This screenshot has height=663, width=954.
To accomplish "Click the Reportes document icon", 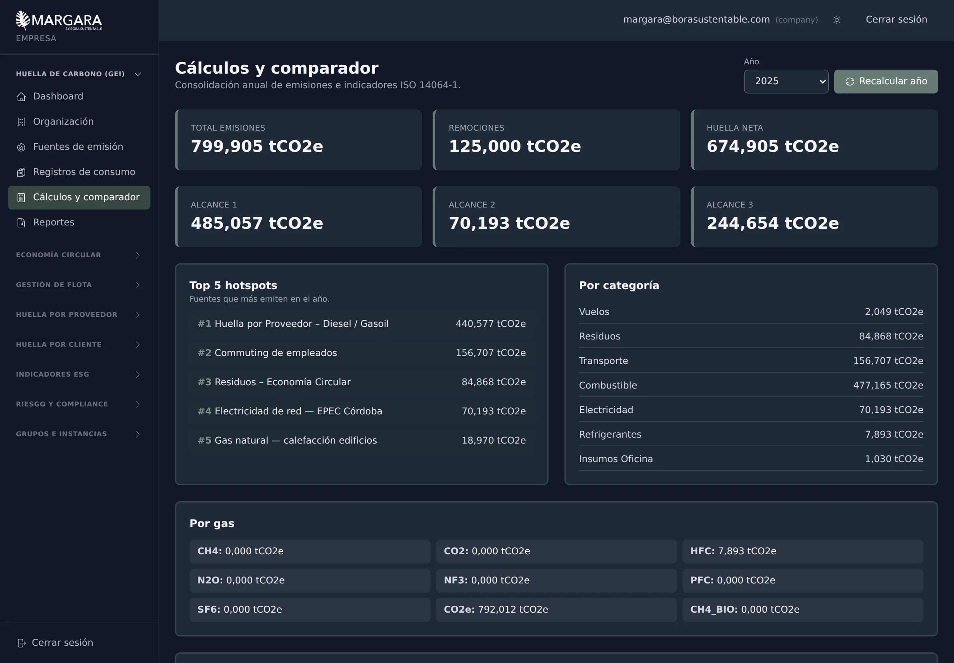I will (x=21, y=223).
